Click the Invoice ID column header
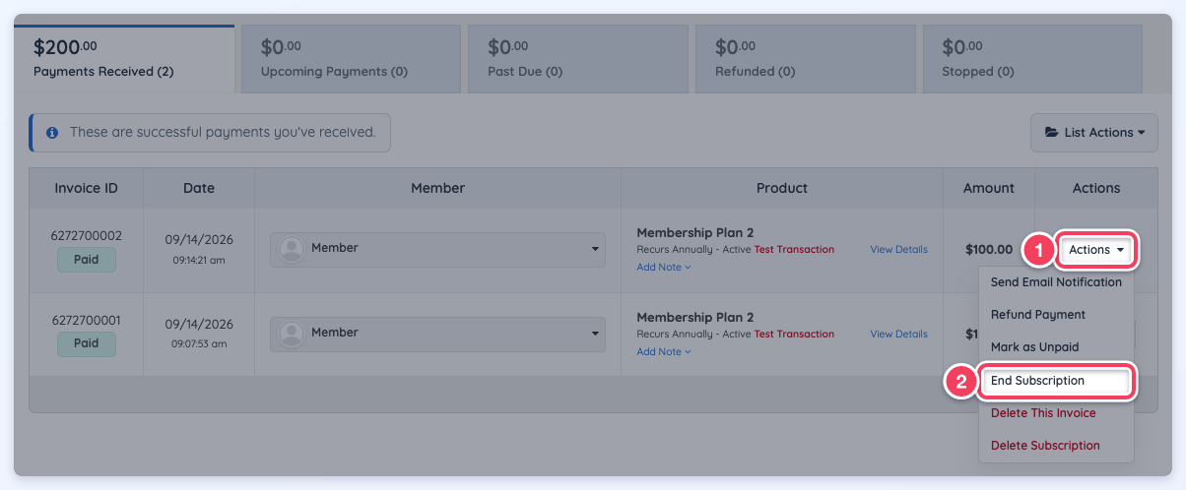 pos(86,188)
